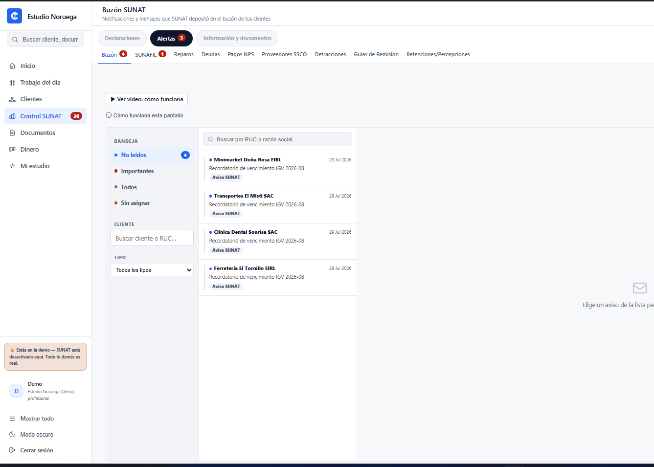Viewport: 654px width, 467px height.
Task: Open Proveedores SSCO sub-tab
Action: 284,54
